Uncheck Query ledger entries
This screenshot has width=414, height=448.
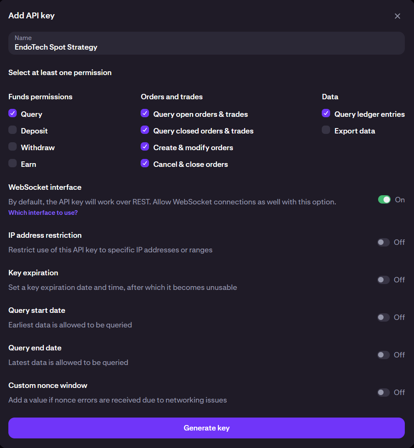[x=326, y=113]
